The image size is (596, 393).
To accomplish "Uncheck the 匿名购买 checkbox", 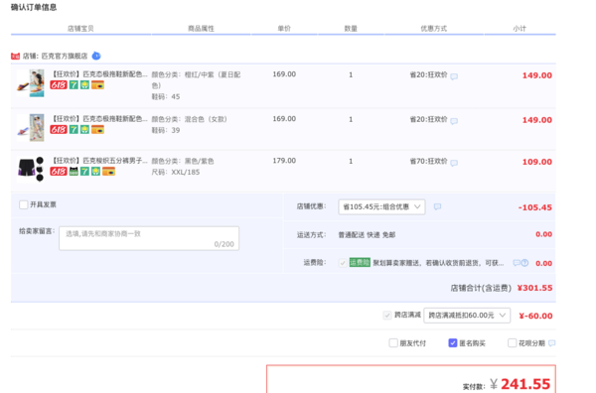I will tap(453, 343).
